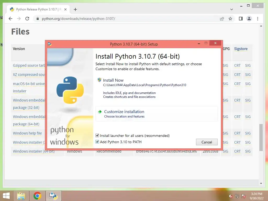Click CRT in Windows installer (64-bit) row
Viewport: 268px width, 201px height.
(237, 151)
